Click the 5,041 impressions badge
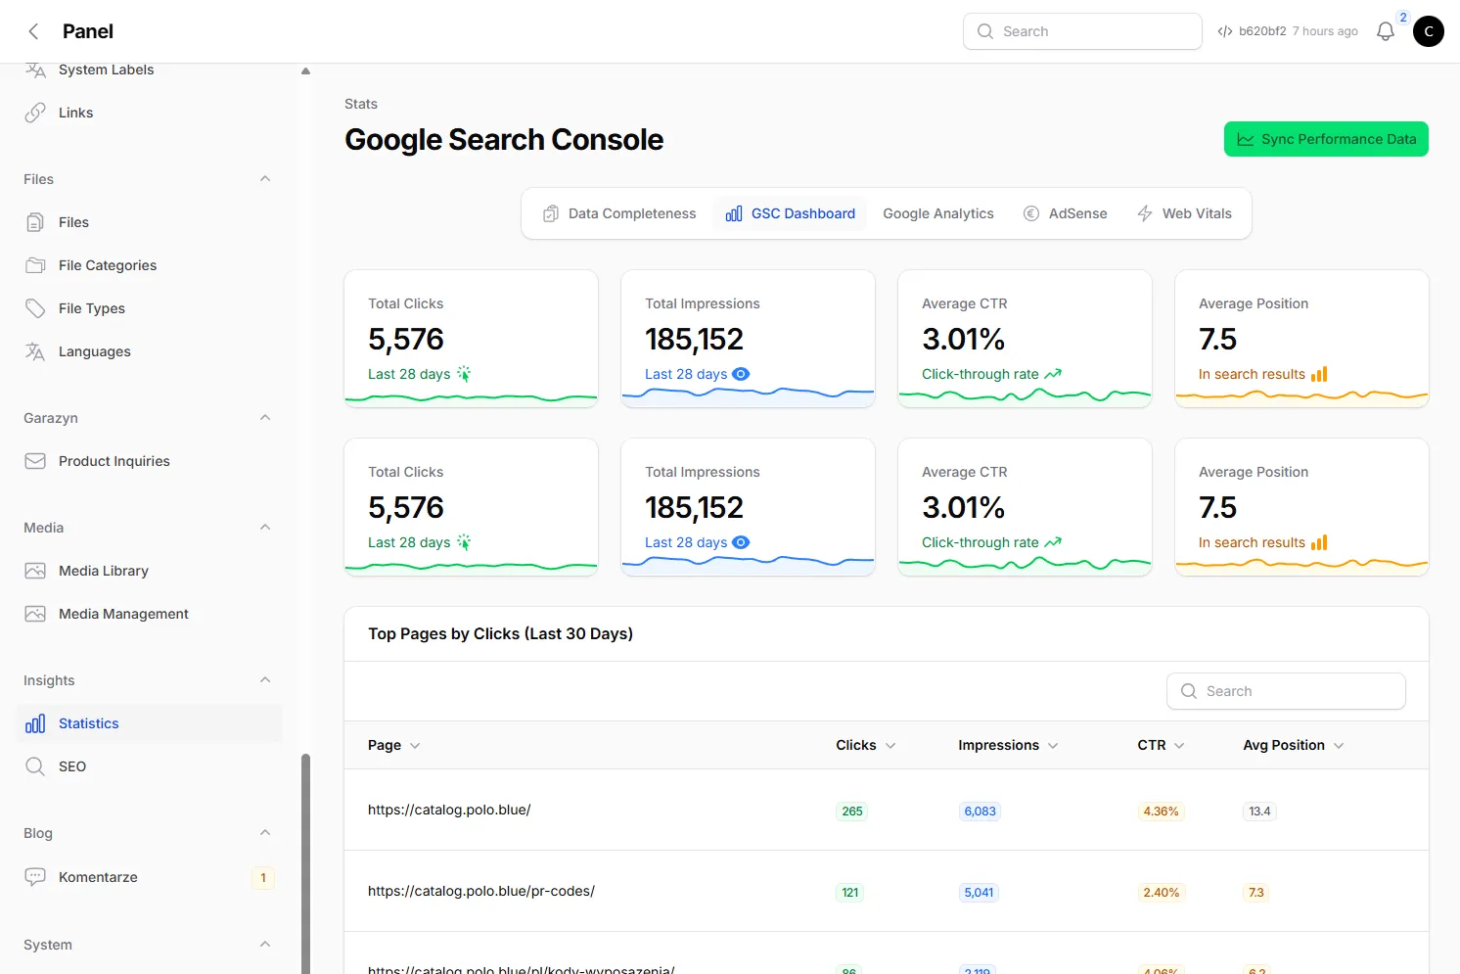Viewport: 1460px width, 974px height. click(979, 892)
